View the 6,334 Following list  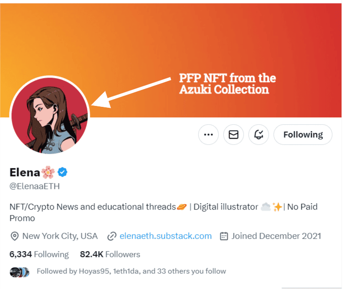tap(39, 254)
